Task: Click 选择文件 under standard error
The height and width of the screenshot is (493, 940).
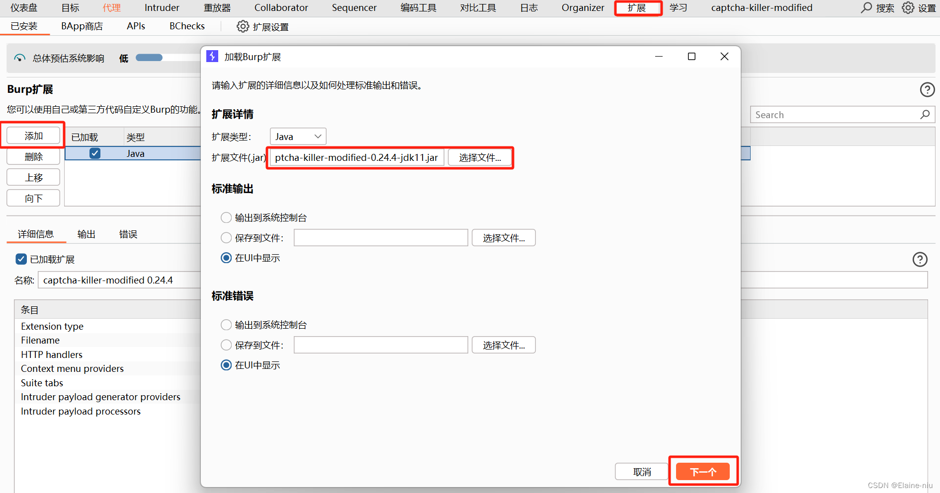Action: coord(504,345)
